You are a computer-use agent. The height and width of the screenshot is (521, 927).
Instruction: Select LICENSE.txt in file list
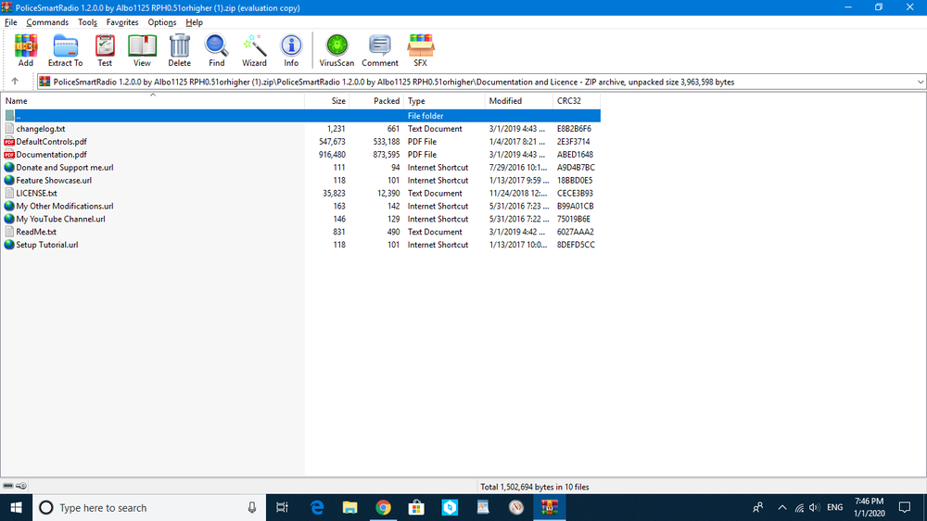[37, 194]
